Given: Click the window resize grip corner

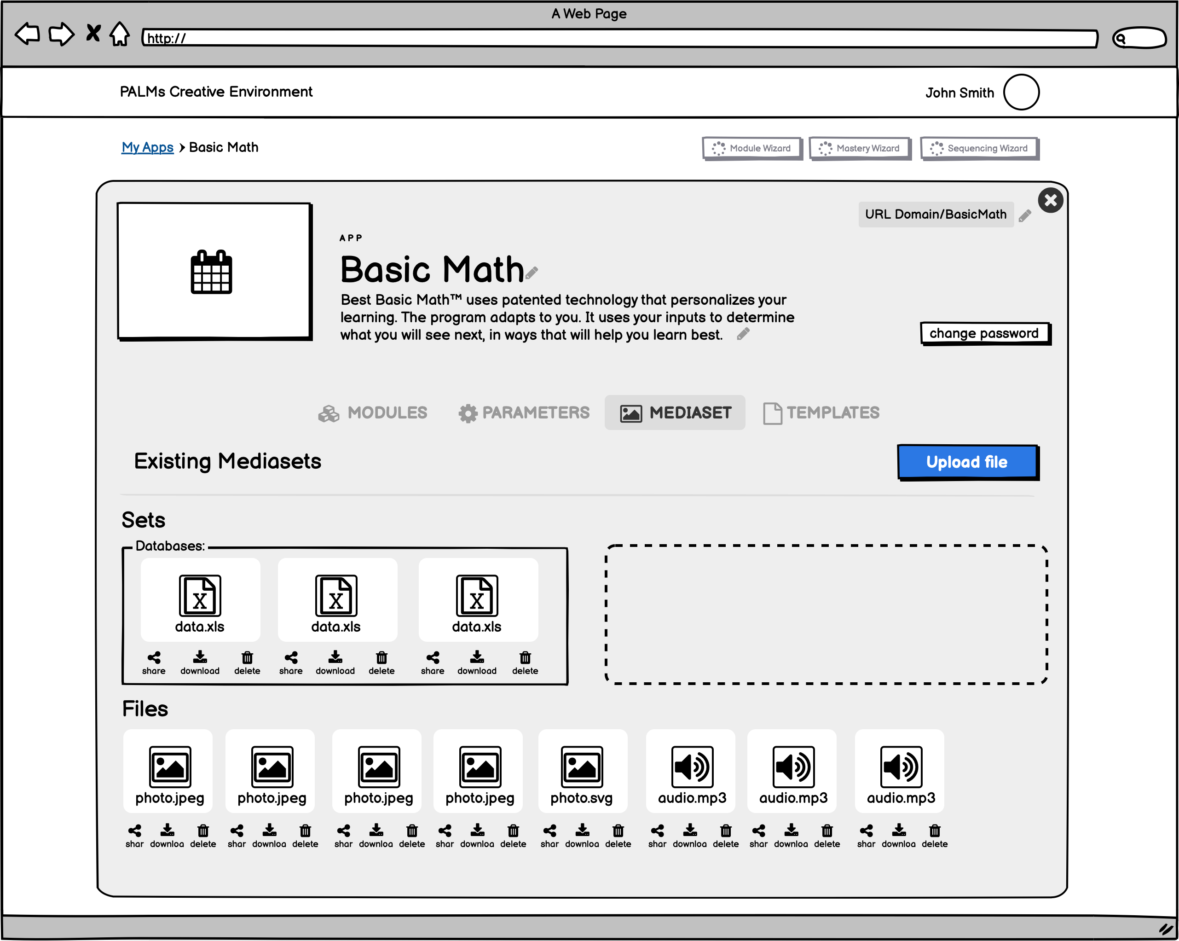Looking at the screenshot, I should coord(1166,929).
